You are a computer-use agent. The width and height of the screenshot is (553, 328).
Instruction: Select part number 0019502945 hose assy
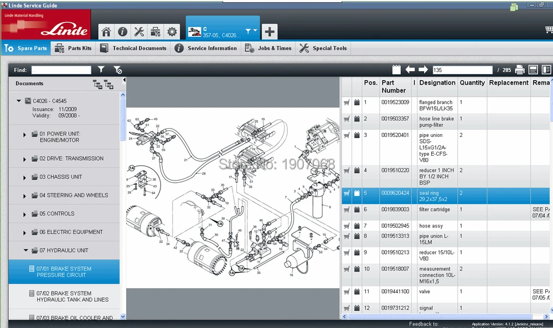[x=395, y=226]
